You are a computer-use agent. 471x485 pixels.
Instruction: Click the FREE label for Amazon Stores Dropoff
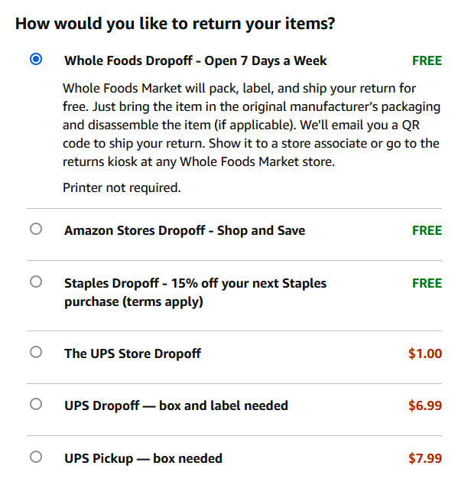tap(427, 230)
